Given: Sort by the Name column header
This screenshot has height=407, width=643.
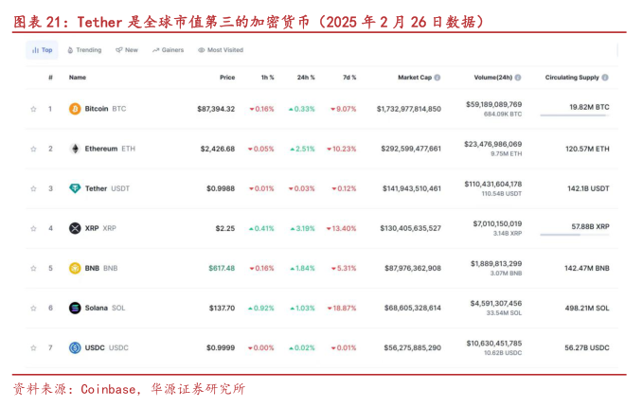Looking at the screenshot, I should (78, 77).
